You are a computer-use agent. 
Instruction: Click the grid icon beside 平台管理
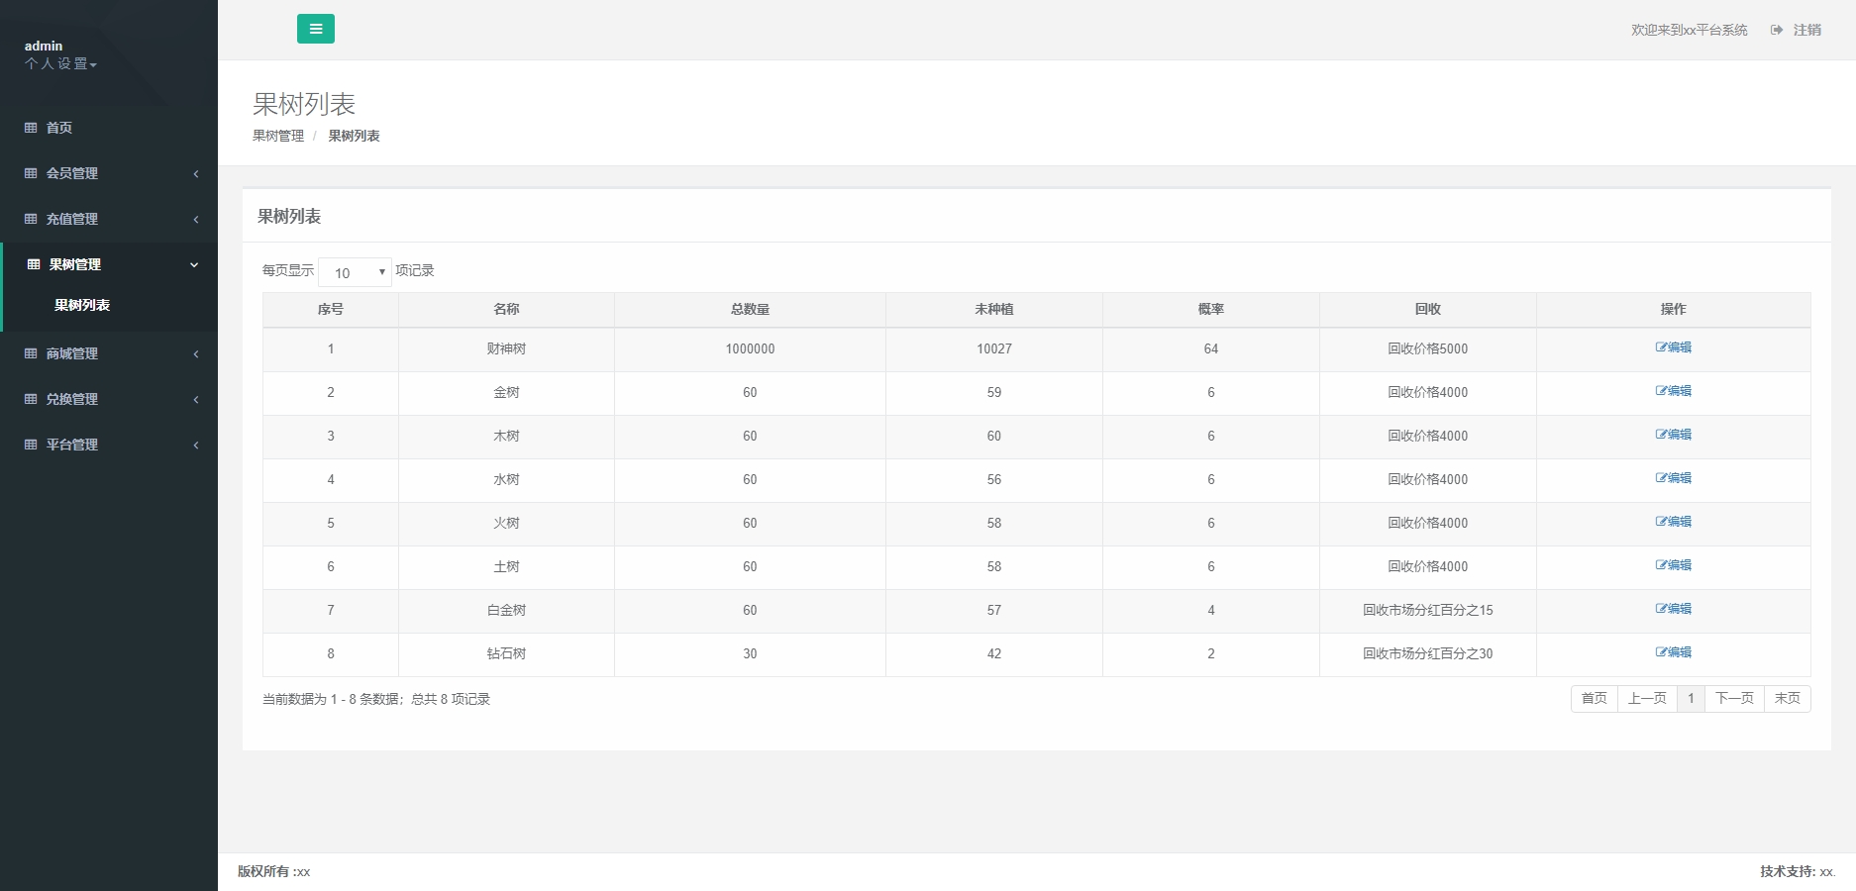click(x=31, y=445)
